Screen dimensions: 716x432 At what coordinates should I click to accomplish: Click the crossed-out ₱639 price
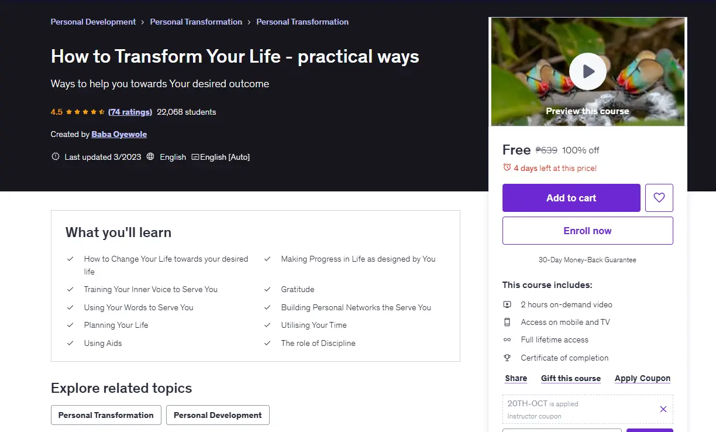[546, 150]
